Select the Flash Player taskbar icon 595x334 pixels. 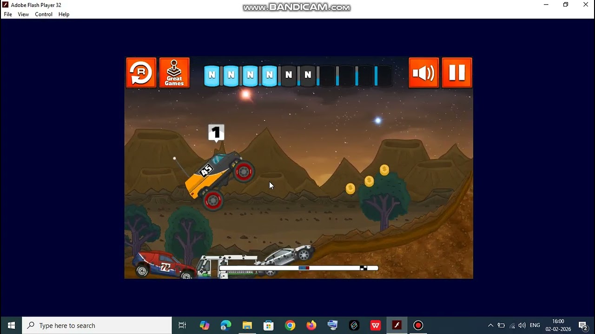pyautogui.click(x=397, y=325)
